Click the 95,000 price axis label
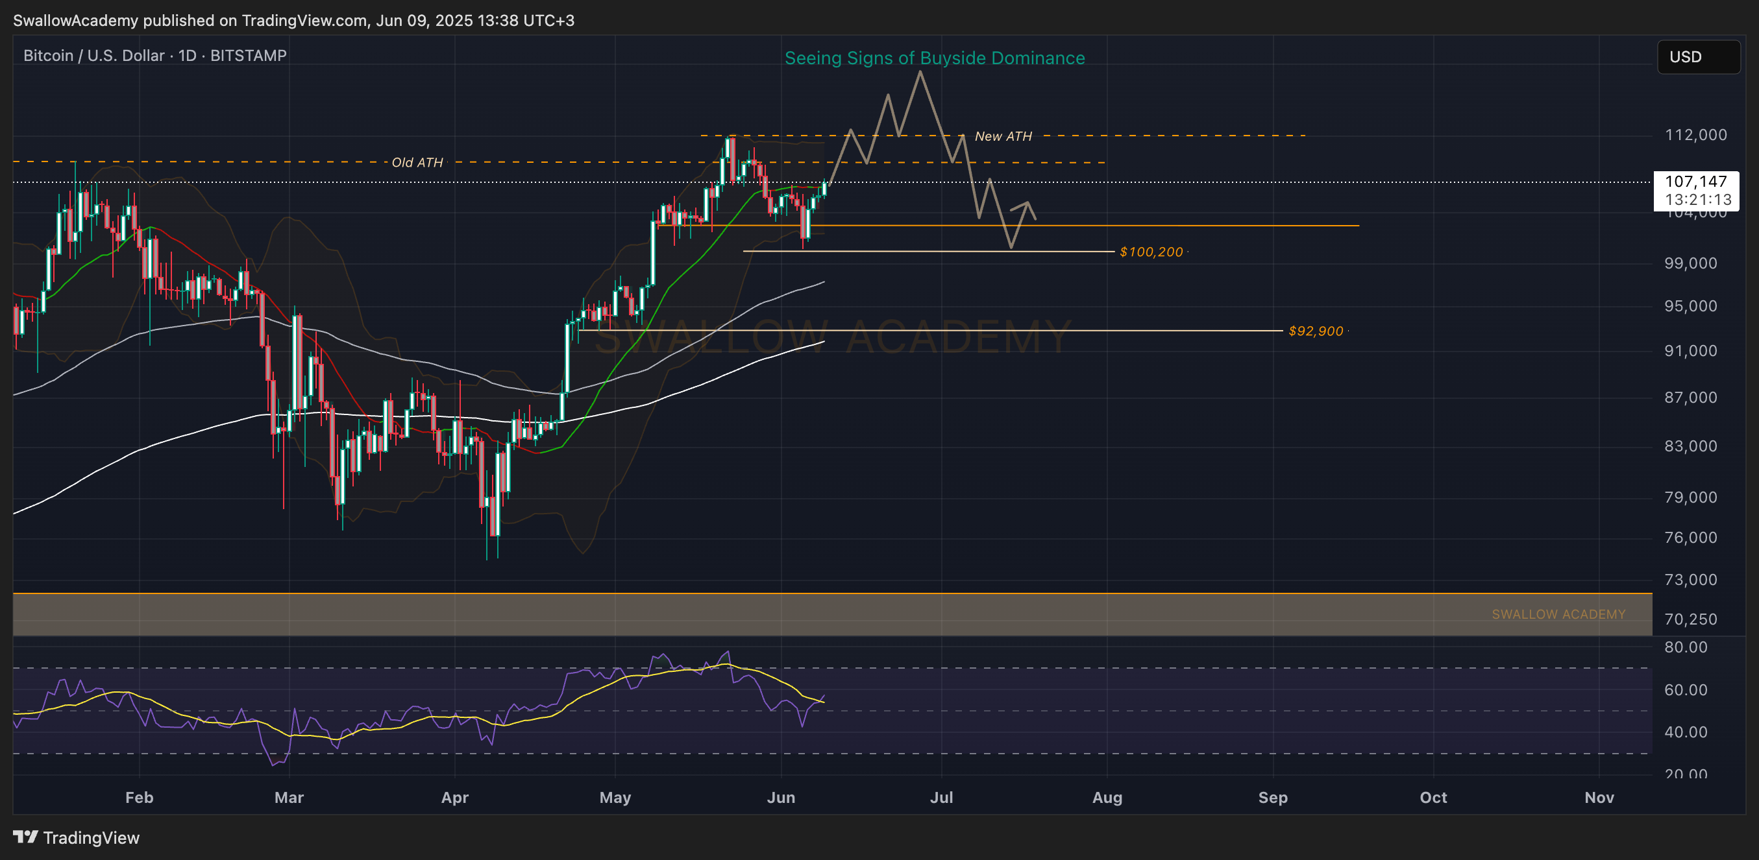Image resolution: width=1759 pixels, height=860 pixels. [x=1690, y=305]
